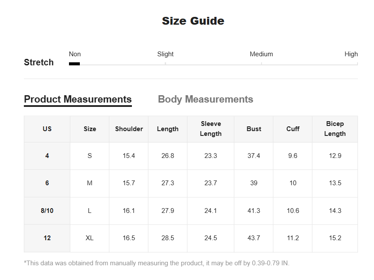Viewport: 374px width, 280px height.
Task: Click bust value 43.7 cell
Action: 254,238
